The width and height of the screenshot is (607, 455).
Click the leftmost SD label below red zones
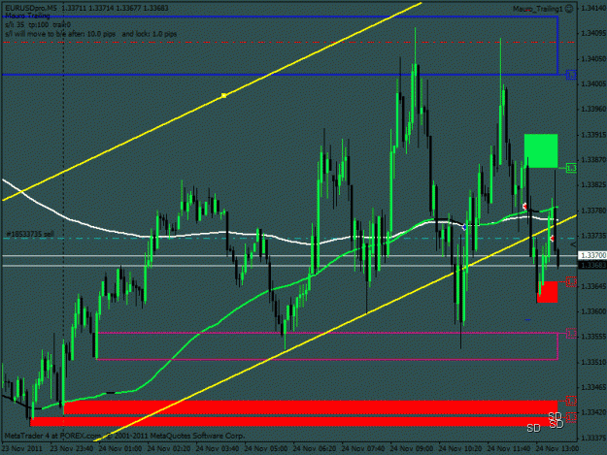[x=533, y=428]
